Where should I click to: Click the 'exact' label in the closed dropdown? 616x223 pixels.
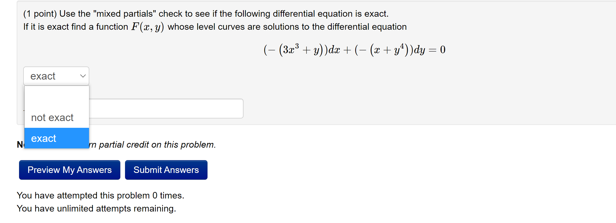pos(43,76)
